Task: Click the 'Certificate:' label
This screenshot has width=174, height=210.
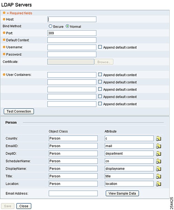Action: tap(10, 62)
